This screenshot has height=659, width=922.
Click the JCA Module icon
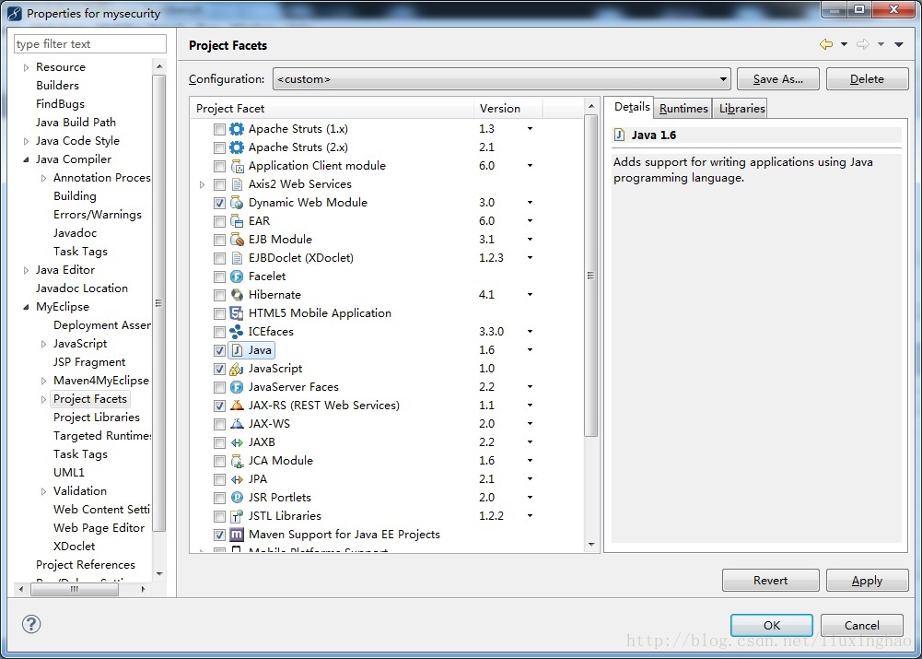[237, 461]
